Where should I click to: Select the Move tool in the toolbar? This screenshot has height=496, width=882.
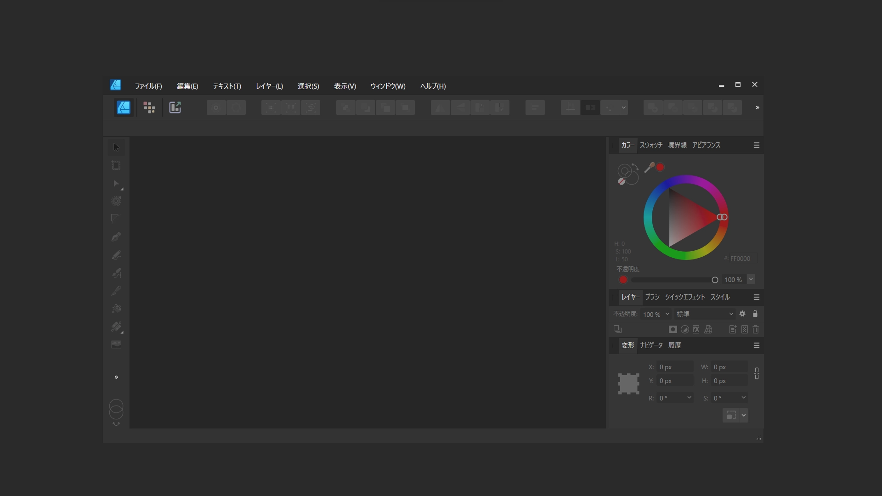pyautogui.click(x=116, y=147)
